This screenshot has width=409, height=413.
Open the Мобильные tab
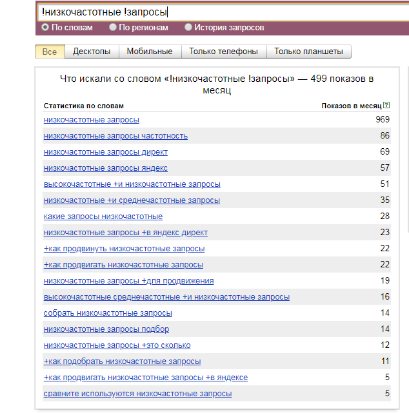tap(150, 52)
